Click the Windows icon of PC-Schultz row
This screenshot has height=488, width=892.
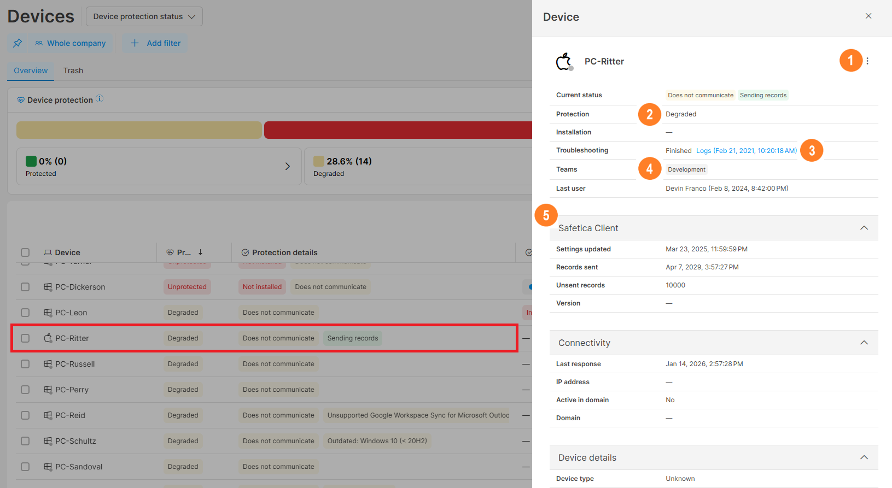(48, 441)
